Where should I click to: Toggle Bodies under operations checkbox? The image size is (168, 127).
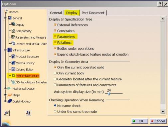tap(55, 48)
